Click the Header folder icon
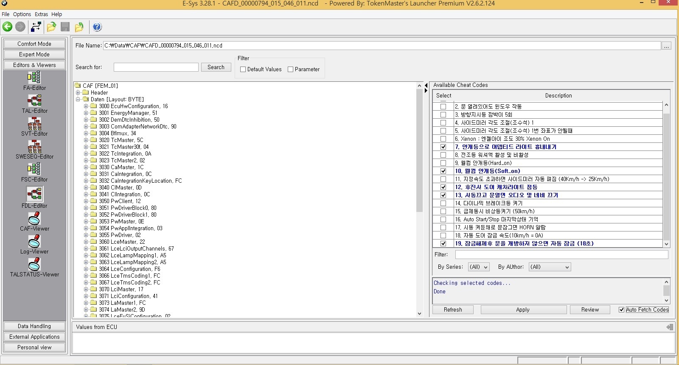The image size is (679, 365). (x=86, y=92)
